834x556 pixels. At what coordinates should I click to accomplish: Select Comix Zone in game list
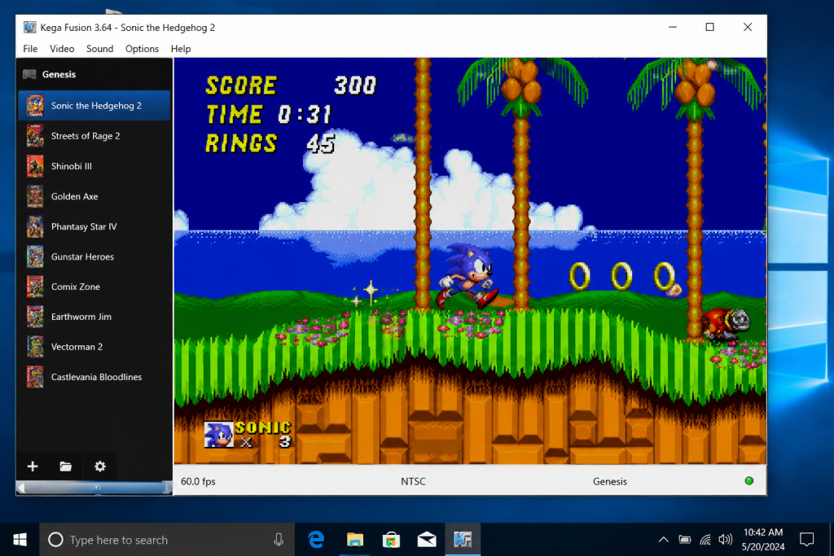(x=94, y=287)
